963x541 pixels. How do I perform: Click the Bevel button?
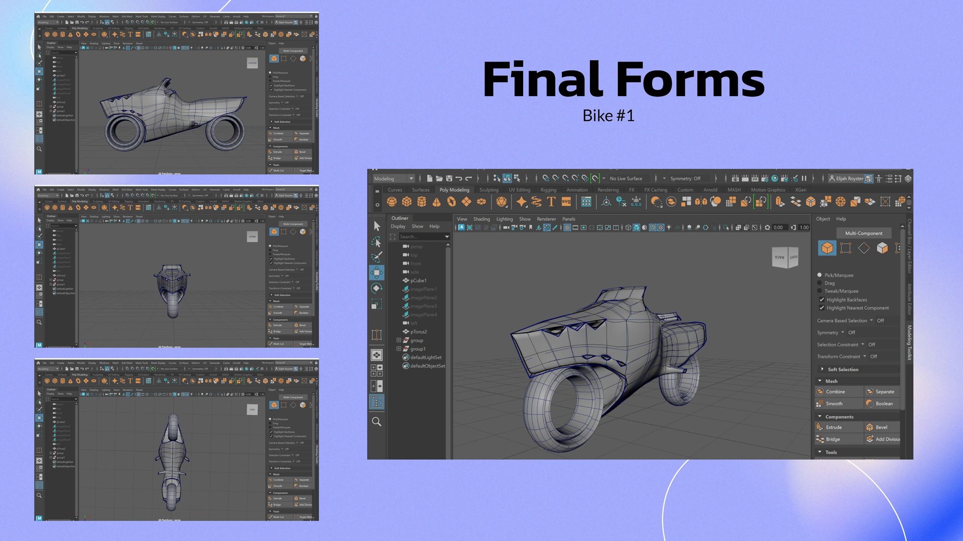pos(883,427)
